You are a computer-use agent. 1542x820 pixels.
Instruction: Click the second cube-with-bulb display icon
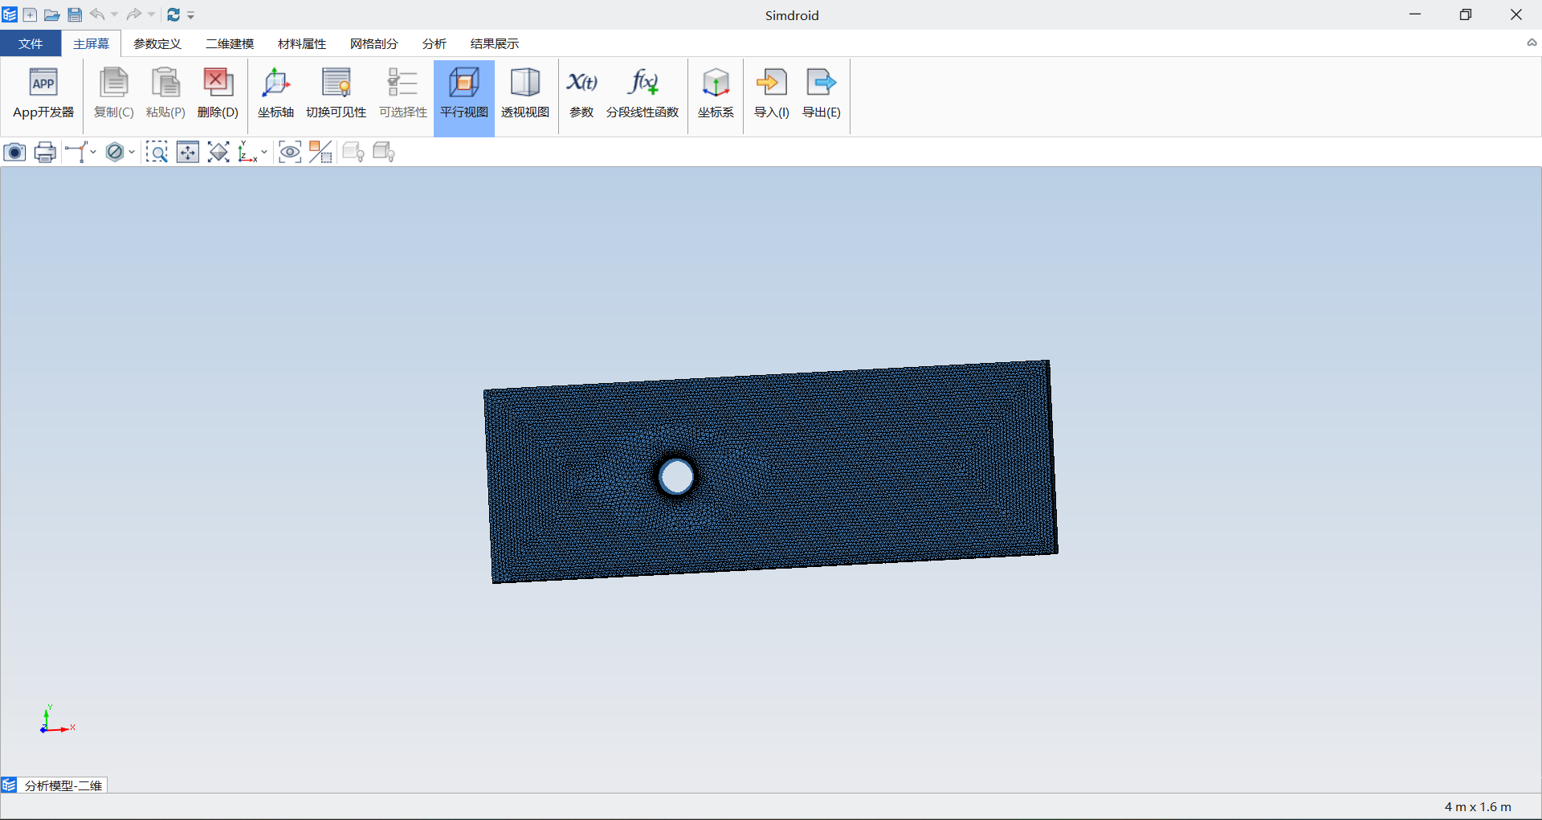point(384,152)
